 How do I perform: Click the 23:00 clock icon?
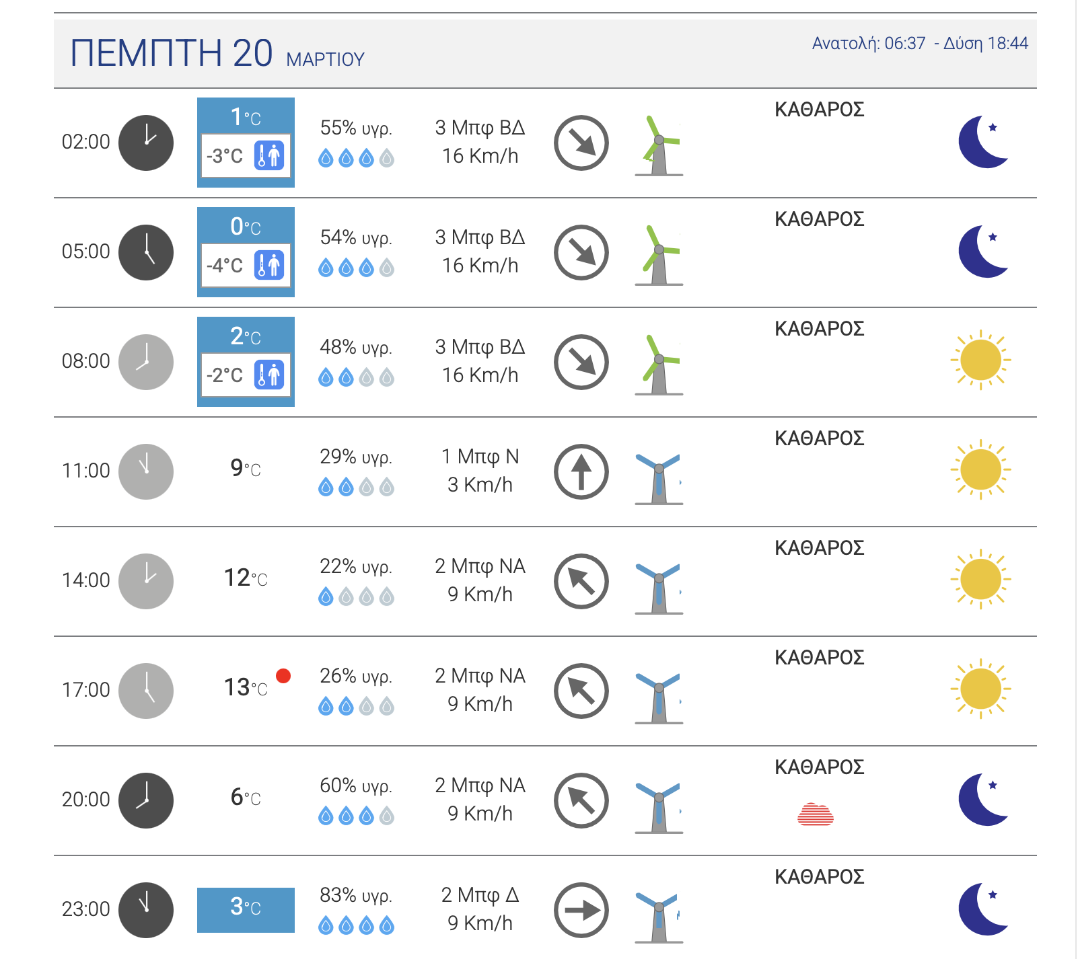146,910
